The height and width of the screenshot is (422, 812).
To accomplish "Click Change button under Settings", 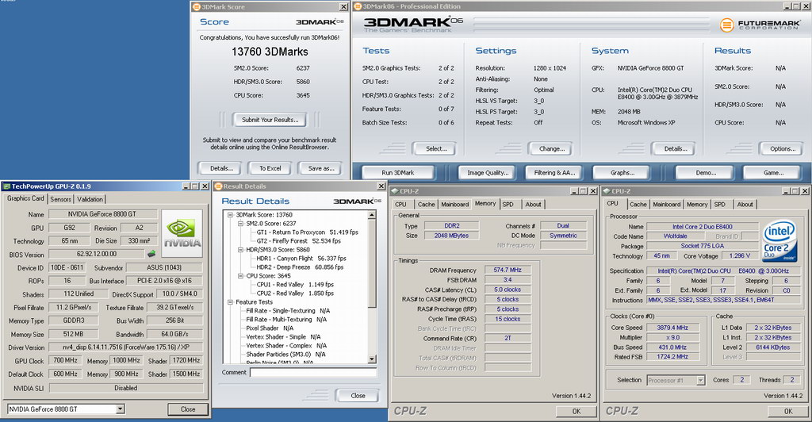I will point(552,148).
